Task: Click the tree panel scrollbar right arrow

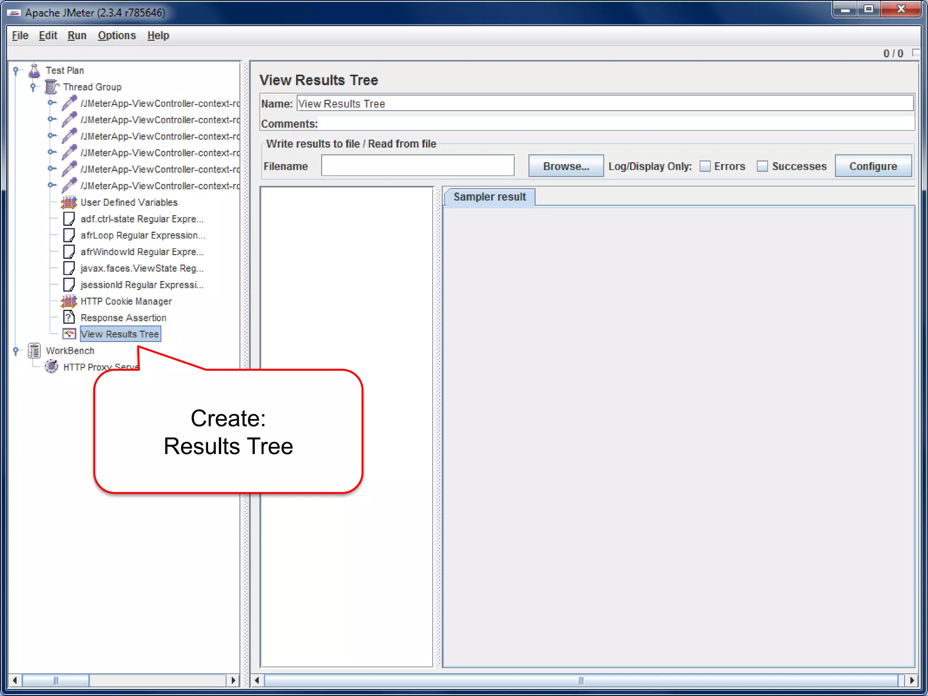Action: click(x=232, y=680)
